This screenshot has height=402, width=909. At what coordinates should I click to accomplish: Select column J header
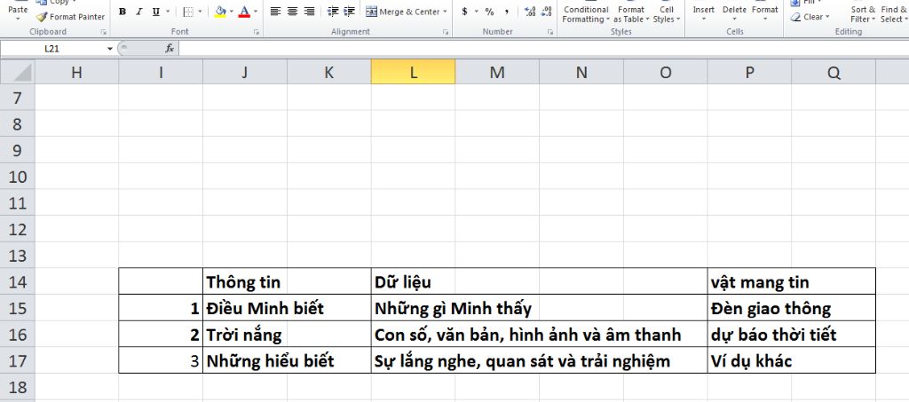pos(245,72)
